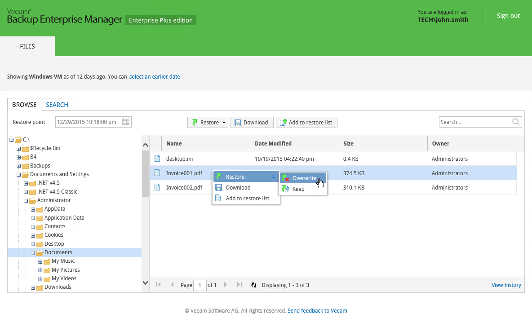This screenshot has height=318, width=532.
Task: Select Download in the context menu
Action: coord(246,187)
